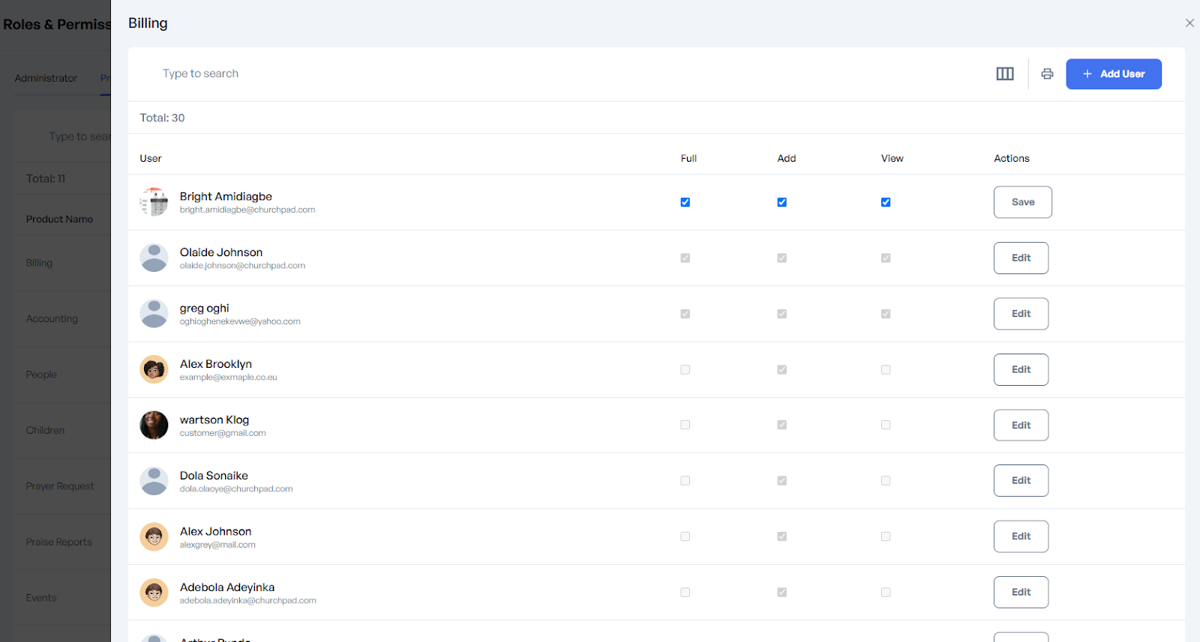This screenshot has width=1200, height=642.
Task: Click Adebola Adeyinka's avatar icon
Action: (154, 593)
